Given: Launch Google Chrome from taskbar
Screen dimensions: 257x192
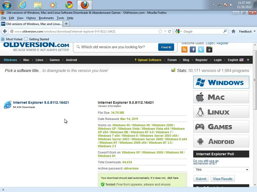Looking at the screenshot, I should [x=69, y=5].
